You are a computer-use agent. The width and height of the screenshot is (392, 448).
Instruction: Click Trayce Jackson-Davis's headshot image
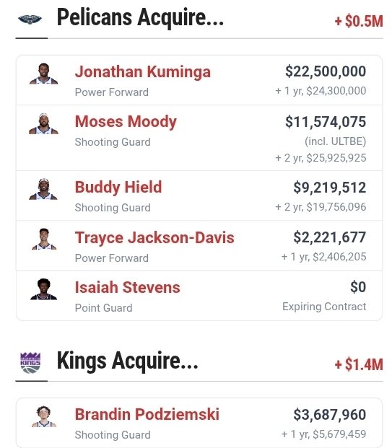(x=44, y=239)
